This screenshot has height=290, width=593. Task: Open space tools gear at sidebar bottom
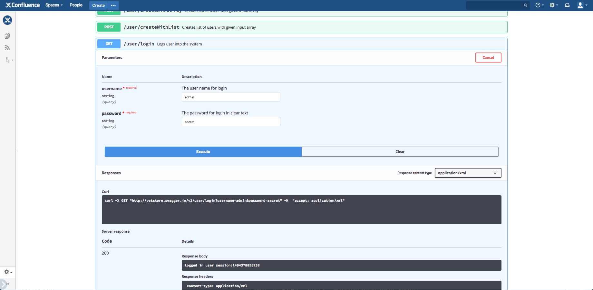8,272
